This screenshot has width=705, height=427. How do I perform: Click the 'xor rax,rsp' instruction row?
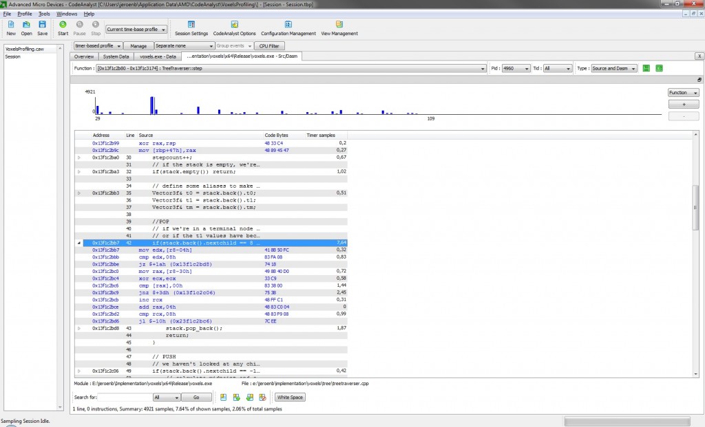pyautogui.click(x=211, y=143)
